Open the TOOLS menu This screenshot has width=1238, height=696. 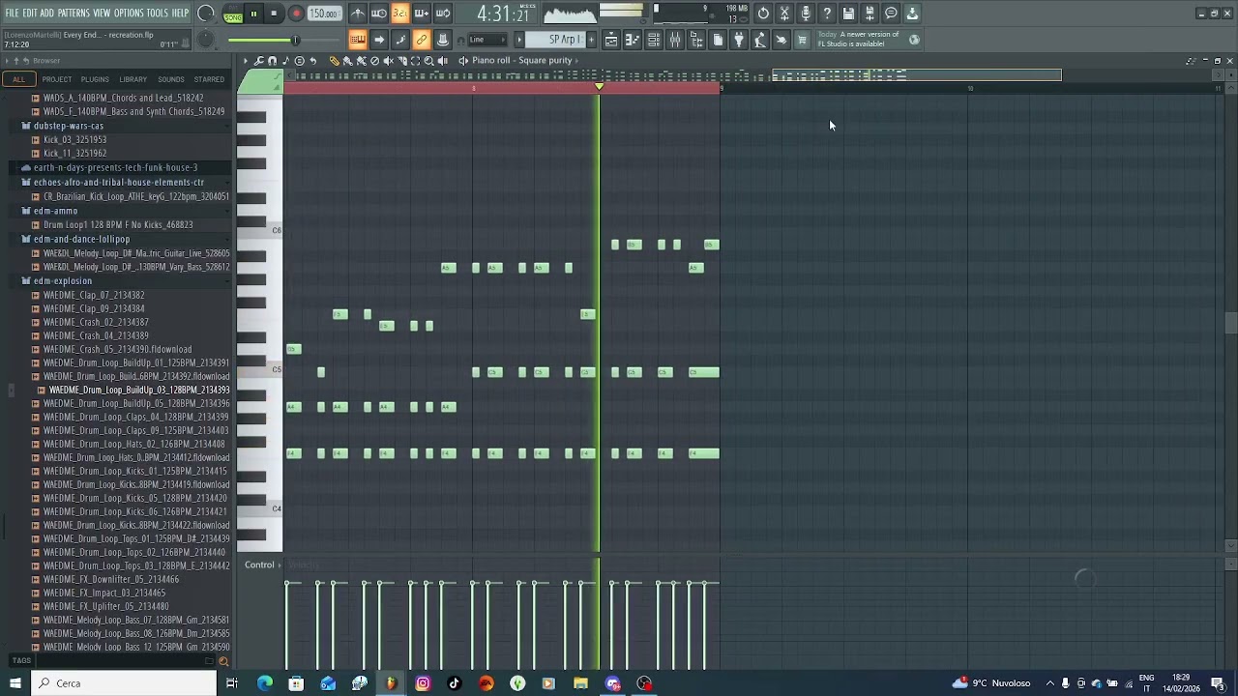[158, 14]
